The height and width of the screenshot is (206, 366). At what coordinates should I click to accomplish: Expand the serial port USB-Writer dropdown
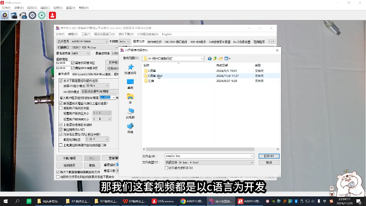click(116, 47)
